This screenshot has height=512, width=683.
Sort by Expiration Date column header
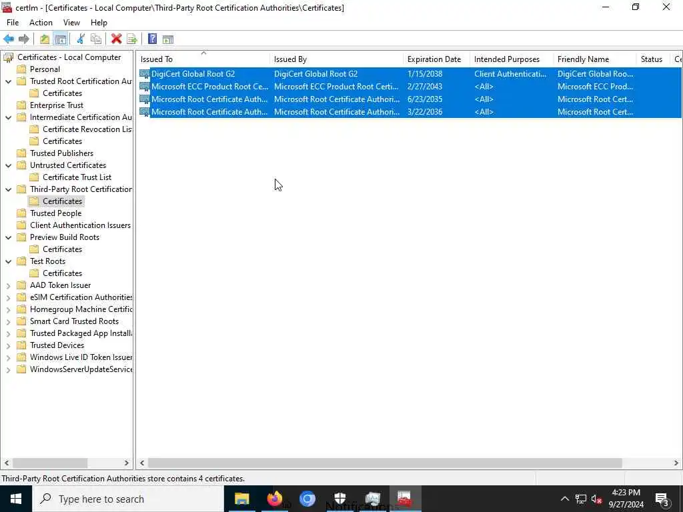pyautogui.click(x=436, y=59)
